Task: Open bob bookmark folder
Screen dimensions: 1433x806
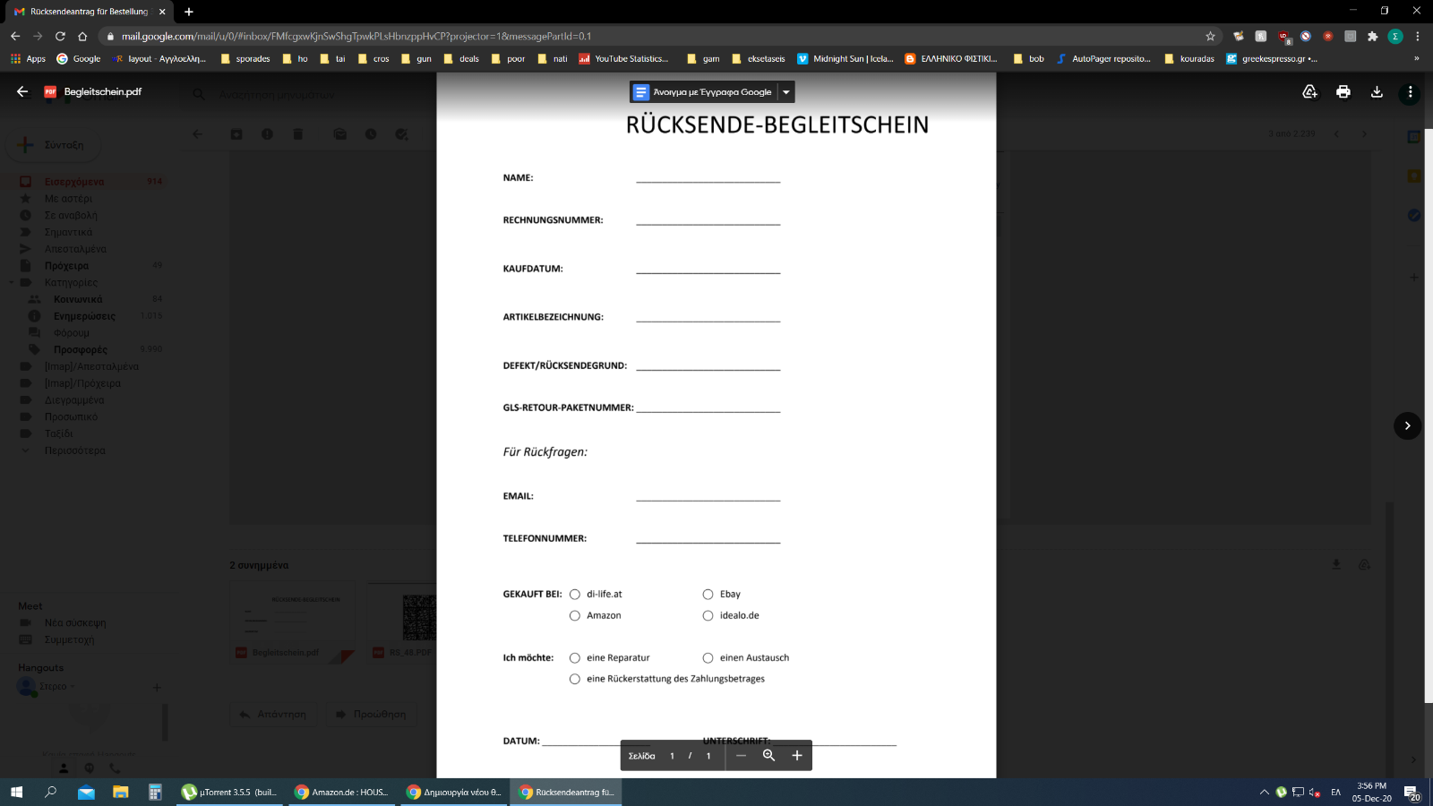Action: pyautogui.click(x=1029, y=59)
